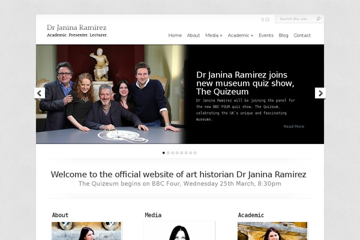The image size is (360, 240).
Task: Click Read More on Quizeum slide
Action: pyautogui.click(x=293, y=127)
